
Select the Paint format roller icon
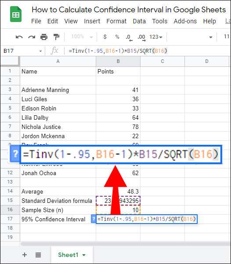56,37
